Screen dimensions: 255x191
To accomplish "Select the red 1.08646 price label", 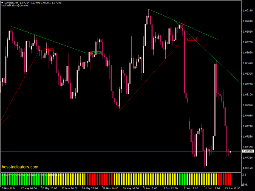I will [x=49, y=51].
